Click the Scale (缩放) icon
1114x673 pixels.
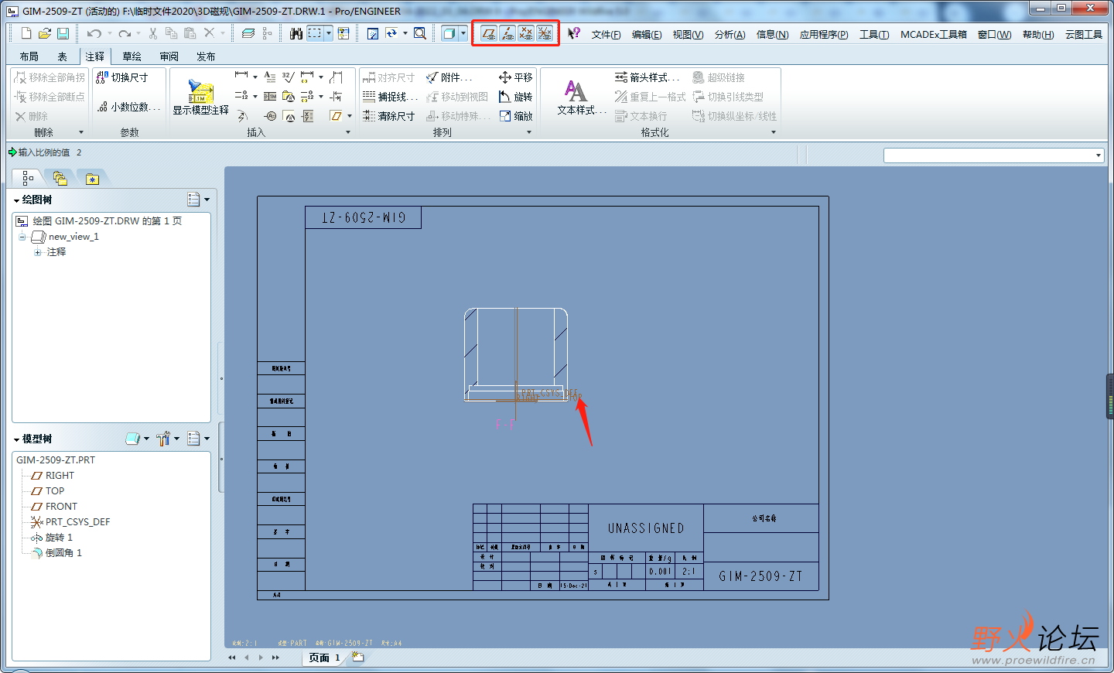click(x=505, y=116)
